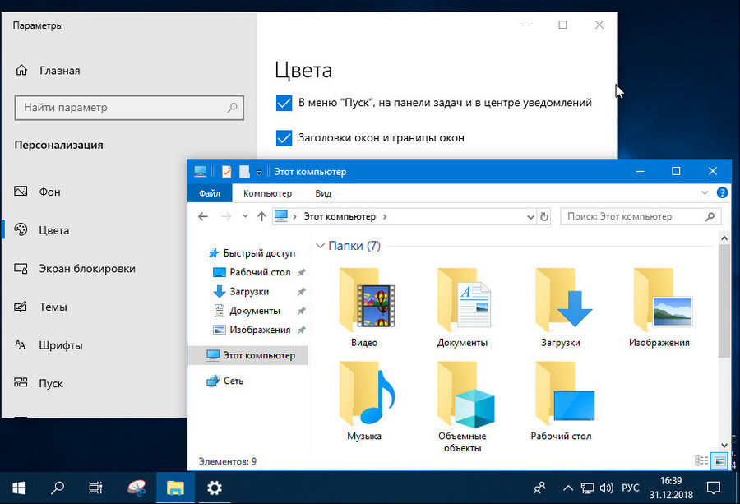Open the Изображения folder icon in folder grid
The height and width of the screenshot is (504, 740).
[x=659, y=307]
